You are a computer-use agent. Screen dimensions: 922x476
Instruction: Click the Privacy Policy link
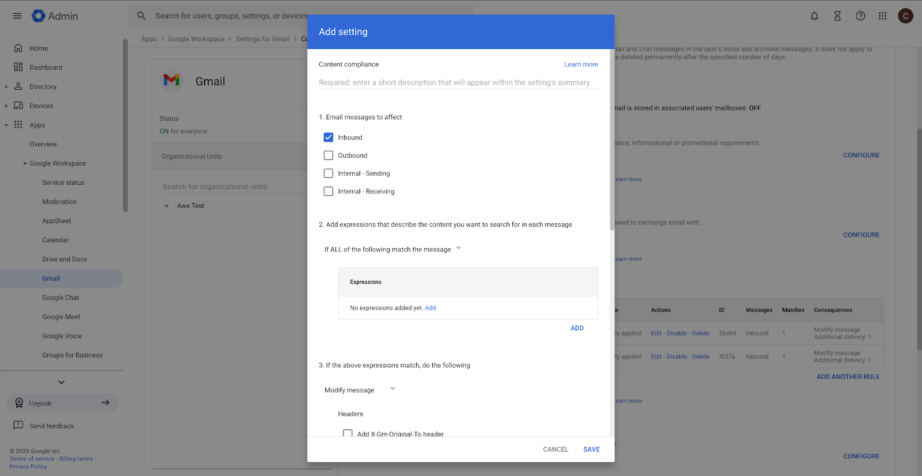[x=28, y=466]
